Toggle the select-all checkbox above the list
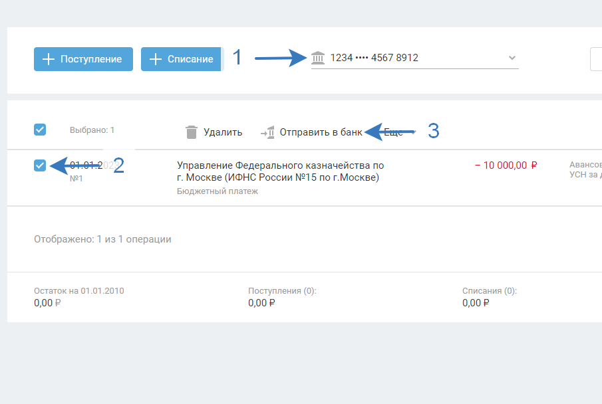 point(40,130)
